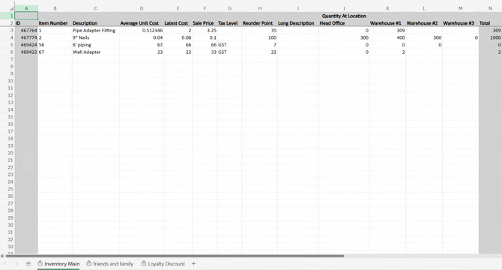Select Warehouse #1 quantity 309
The width and height of the screenshot is (502, 270).
point(387,31)
